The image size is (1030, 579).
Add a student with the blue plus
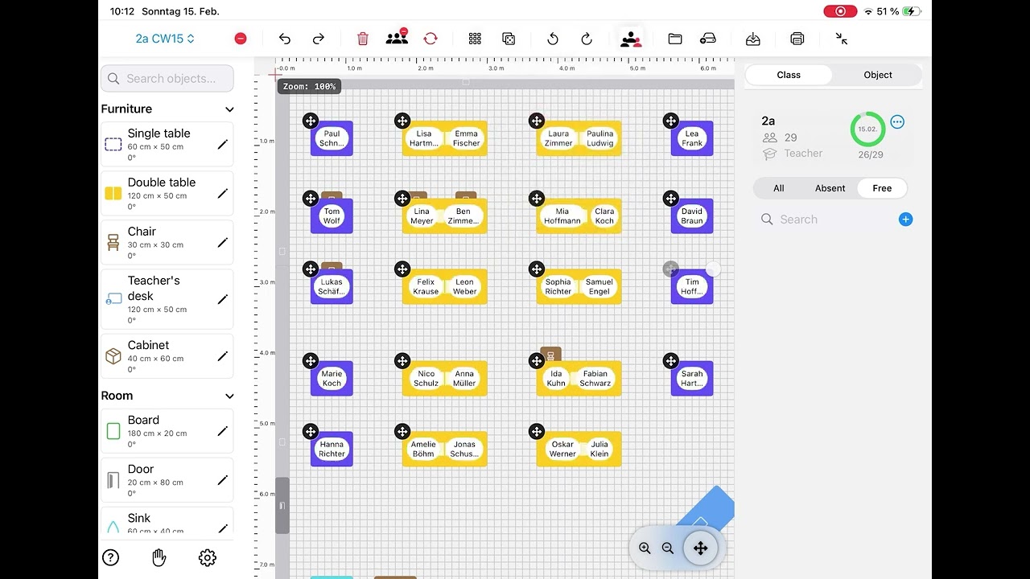tap(905, 220)
